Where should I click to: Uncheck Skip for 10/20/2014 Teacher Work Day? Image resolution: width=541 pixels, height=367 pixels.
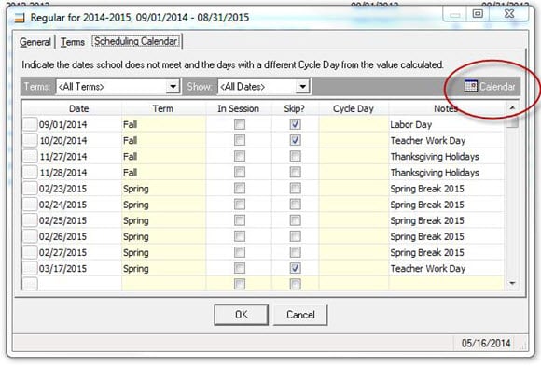coord(295,140)
